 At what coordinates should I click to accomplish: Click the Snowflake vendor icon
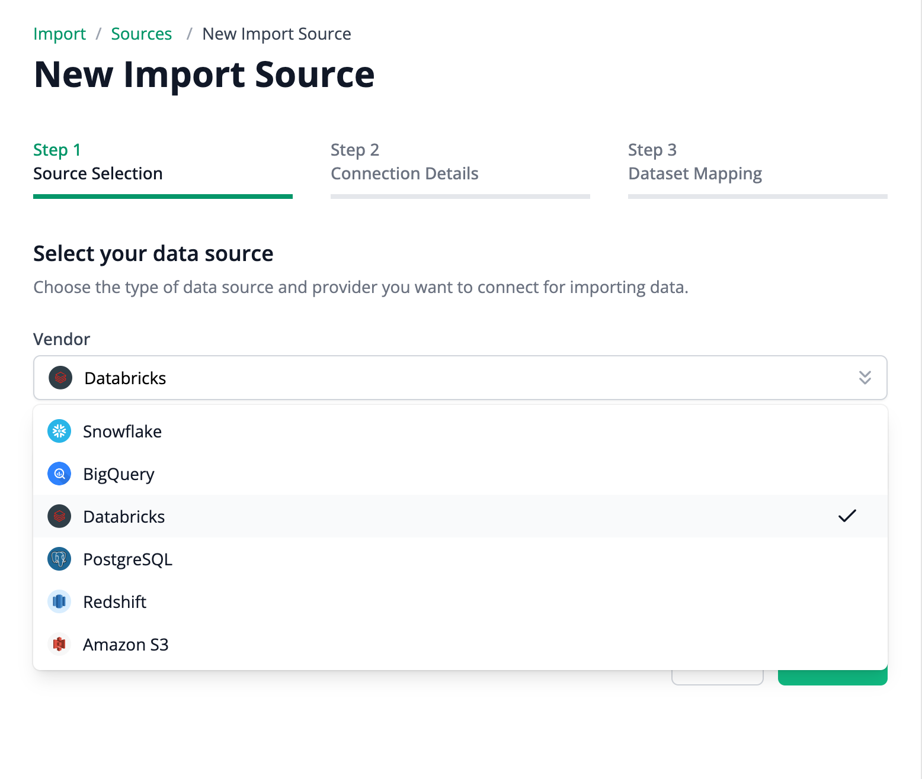pyautogui.click(x=59, y=431)
